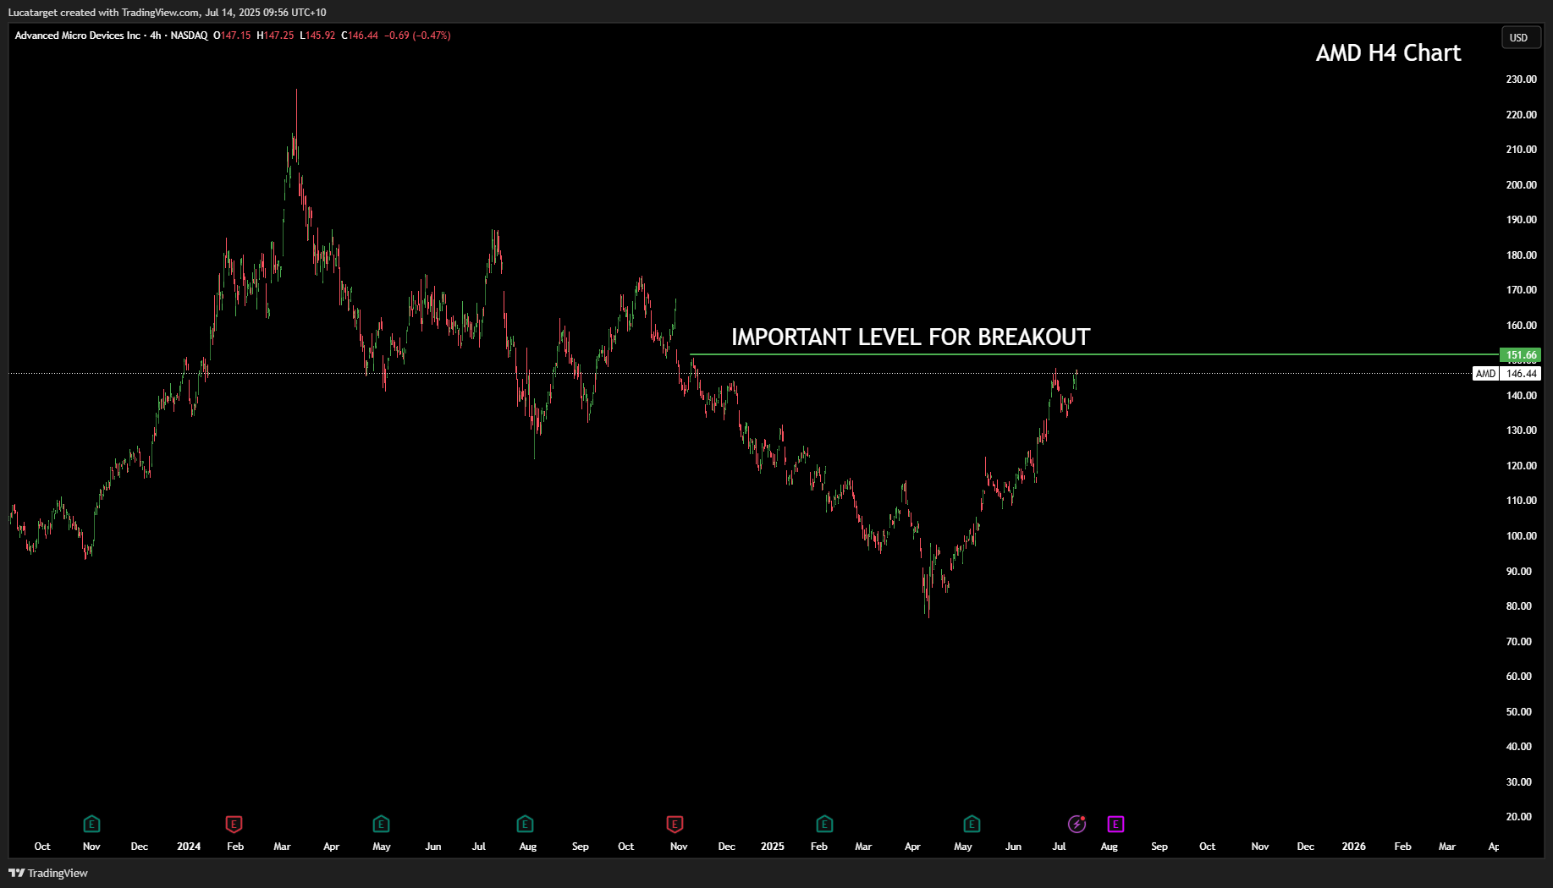
Task: Select the AMD H4 Chart title text
Action: (x=1389, y=53)
